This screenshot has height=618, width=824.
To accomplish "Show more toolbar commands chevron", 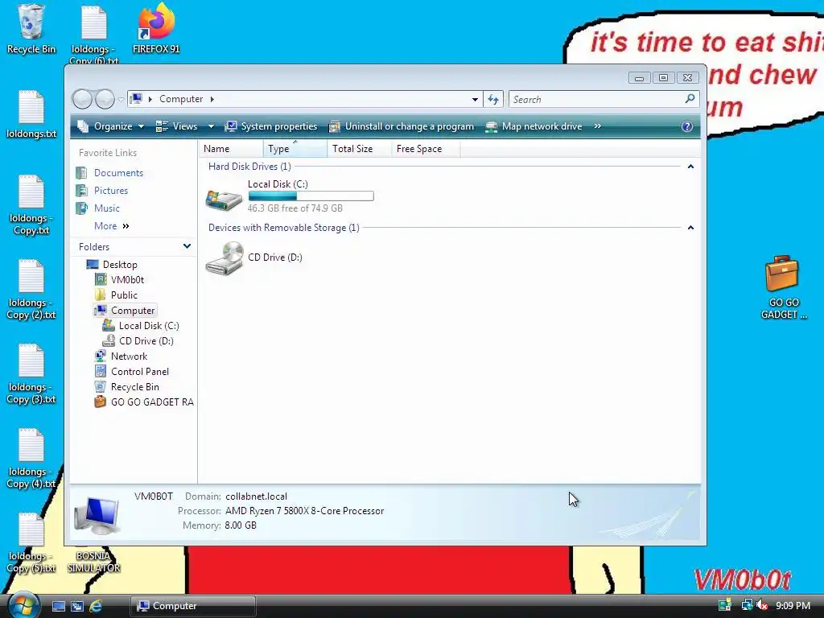I will pyautogui.click(x=598, y=126).
